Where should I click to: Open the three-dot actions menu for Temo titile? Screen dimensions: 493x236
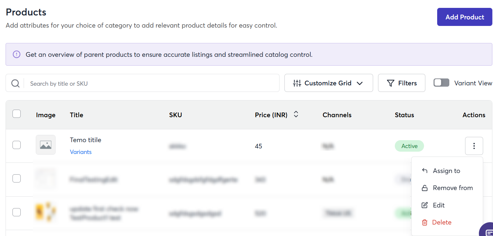coord(474,146)
